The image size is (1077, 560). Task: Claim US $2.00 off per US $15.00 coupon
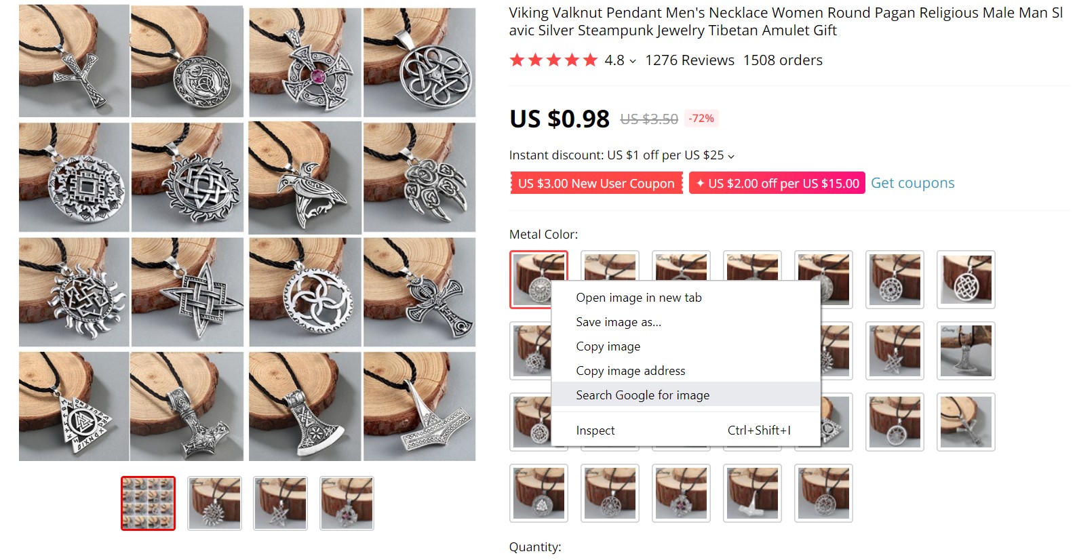pyautogui.click(x=777, y=183)
